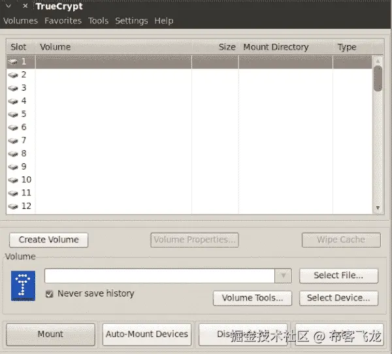The height and width of the screenshot is (354, 392).
Task: Click the Wipe Cache button
Action: (341, 240)
